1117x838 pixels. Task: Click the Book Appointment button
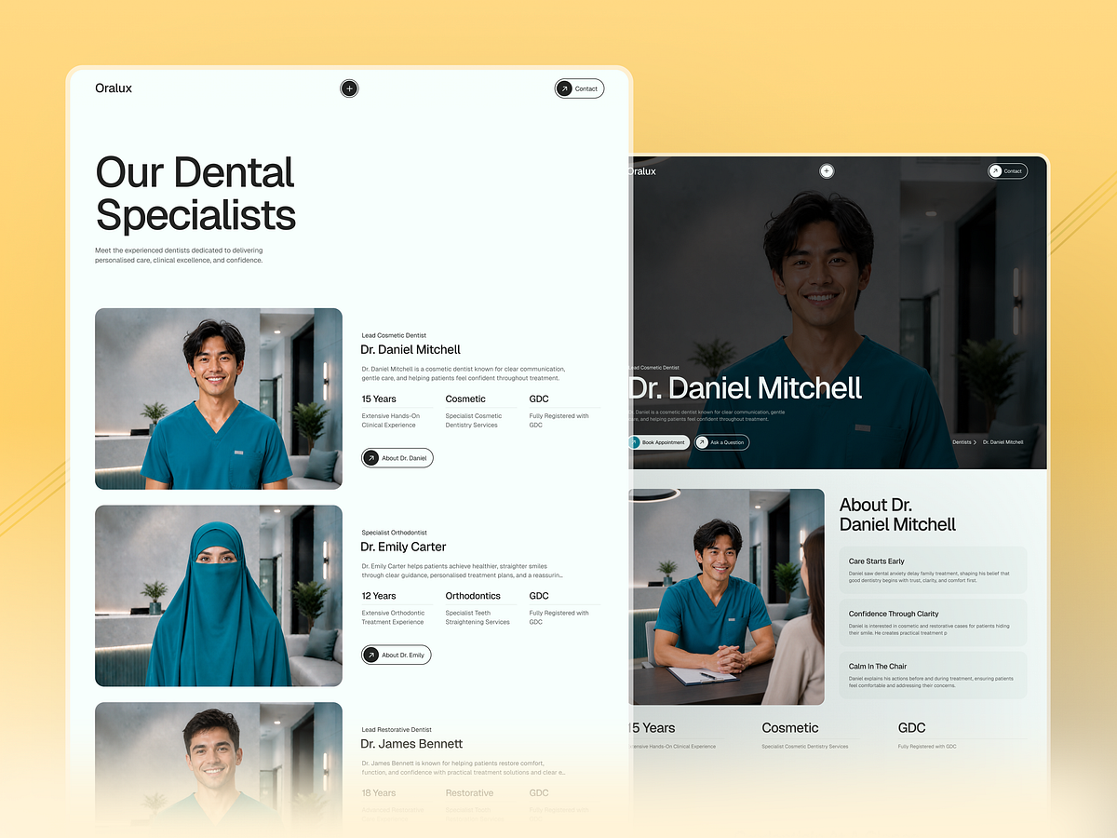659,442
